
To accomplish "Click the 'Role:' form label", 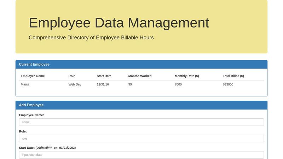I will 23,131.
